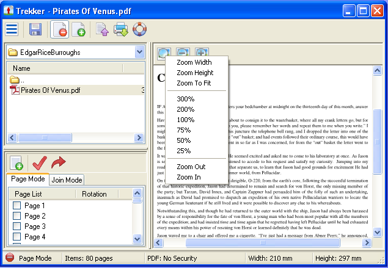This screenshot has width=388, height=268.
Task: Click 'Items: 80 pages' status entry
Action: 89,258
